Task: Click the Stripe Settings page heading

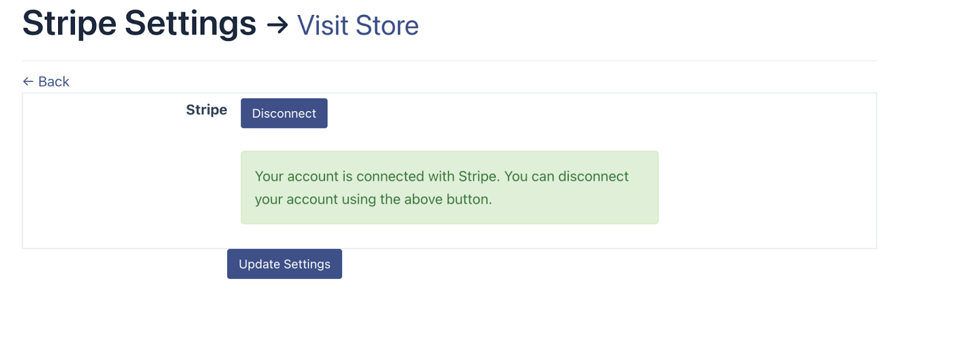Action: coord(139,24)
